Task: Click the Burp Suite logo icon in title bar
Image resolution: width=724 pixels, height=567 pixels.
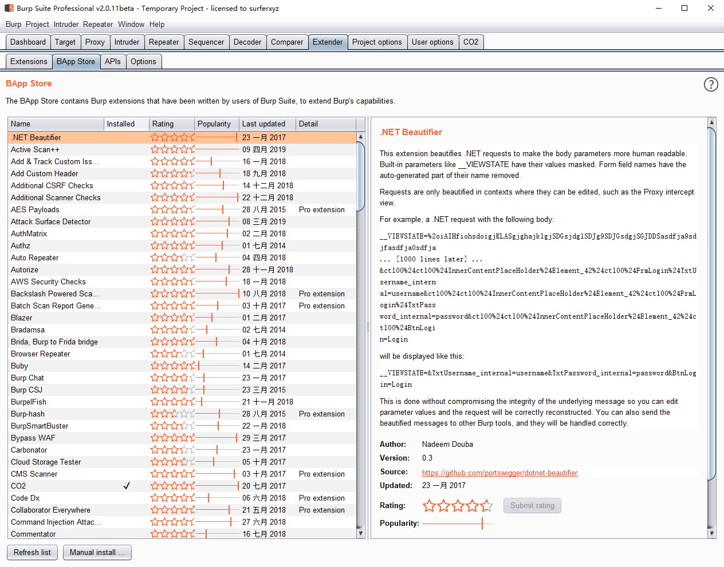Action: click(9, 8)
